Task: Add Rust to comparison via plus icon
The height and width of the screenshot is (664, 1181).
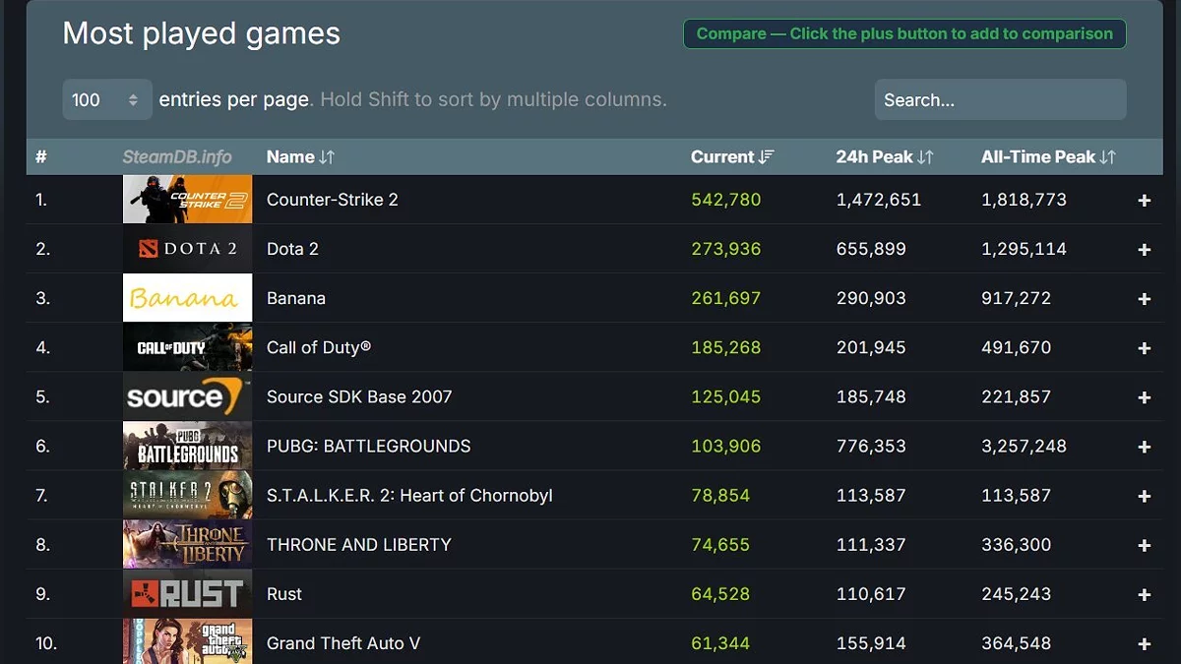Action: click(1144, 594)
